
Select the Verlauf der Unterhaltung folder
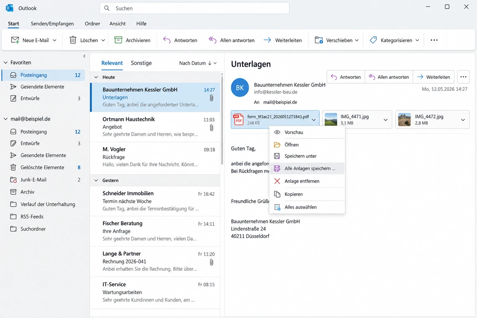click(43, 204)
